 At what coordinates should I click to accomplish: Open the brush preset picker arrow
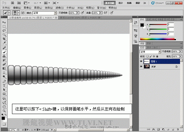(x=18, y=13)
